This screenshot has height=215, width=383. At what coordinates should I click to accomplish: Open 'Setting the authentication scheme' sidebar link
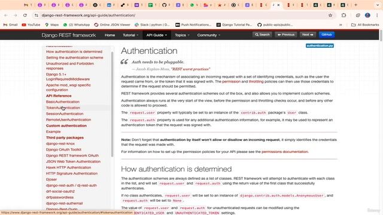pos(74,57)
